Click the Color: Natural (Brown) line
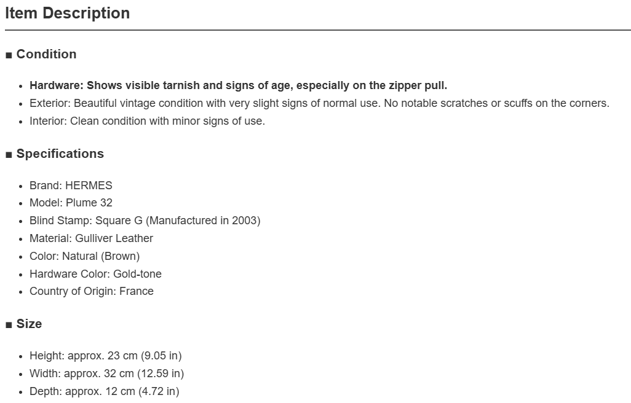 tap(84, 256)
